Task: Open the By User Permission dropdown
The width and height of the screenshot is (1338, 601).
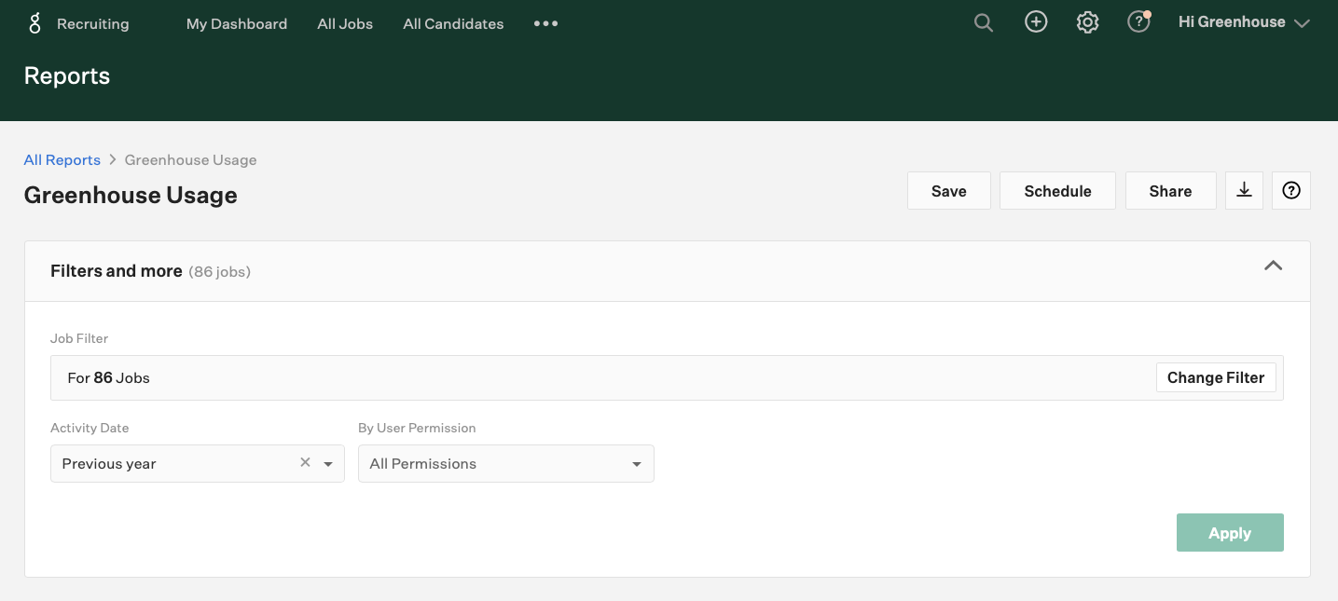Action: 506,463
